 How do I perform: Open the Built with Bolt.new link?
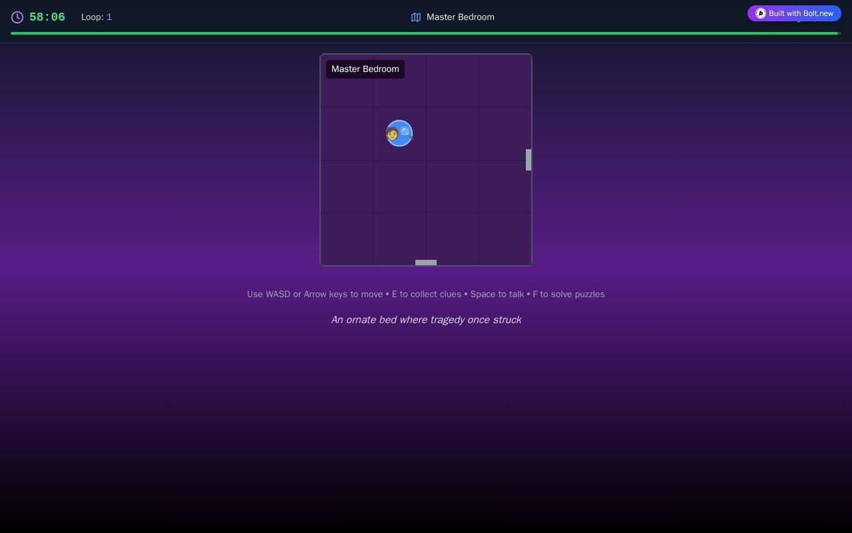point(794,13)
